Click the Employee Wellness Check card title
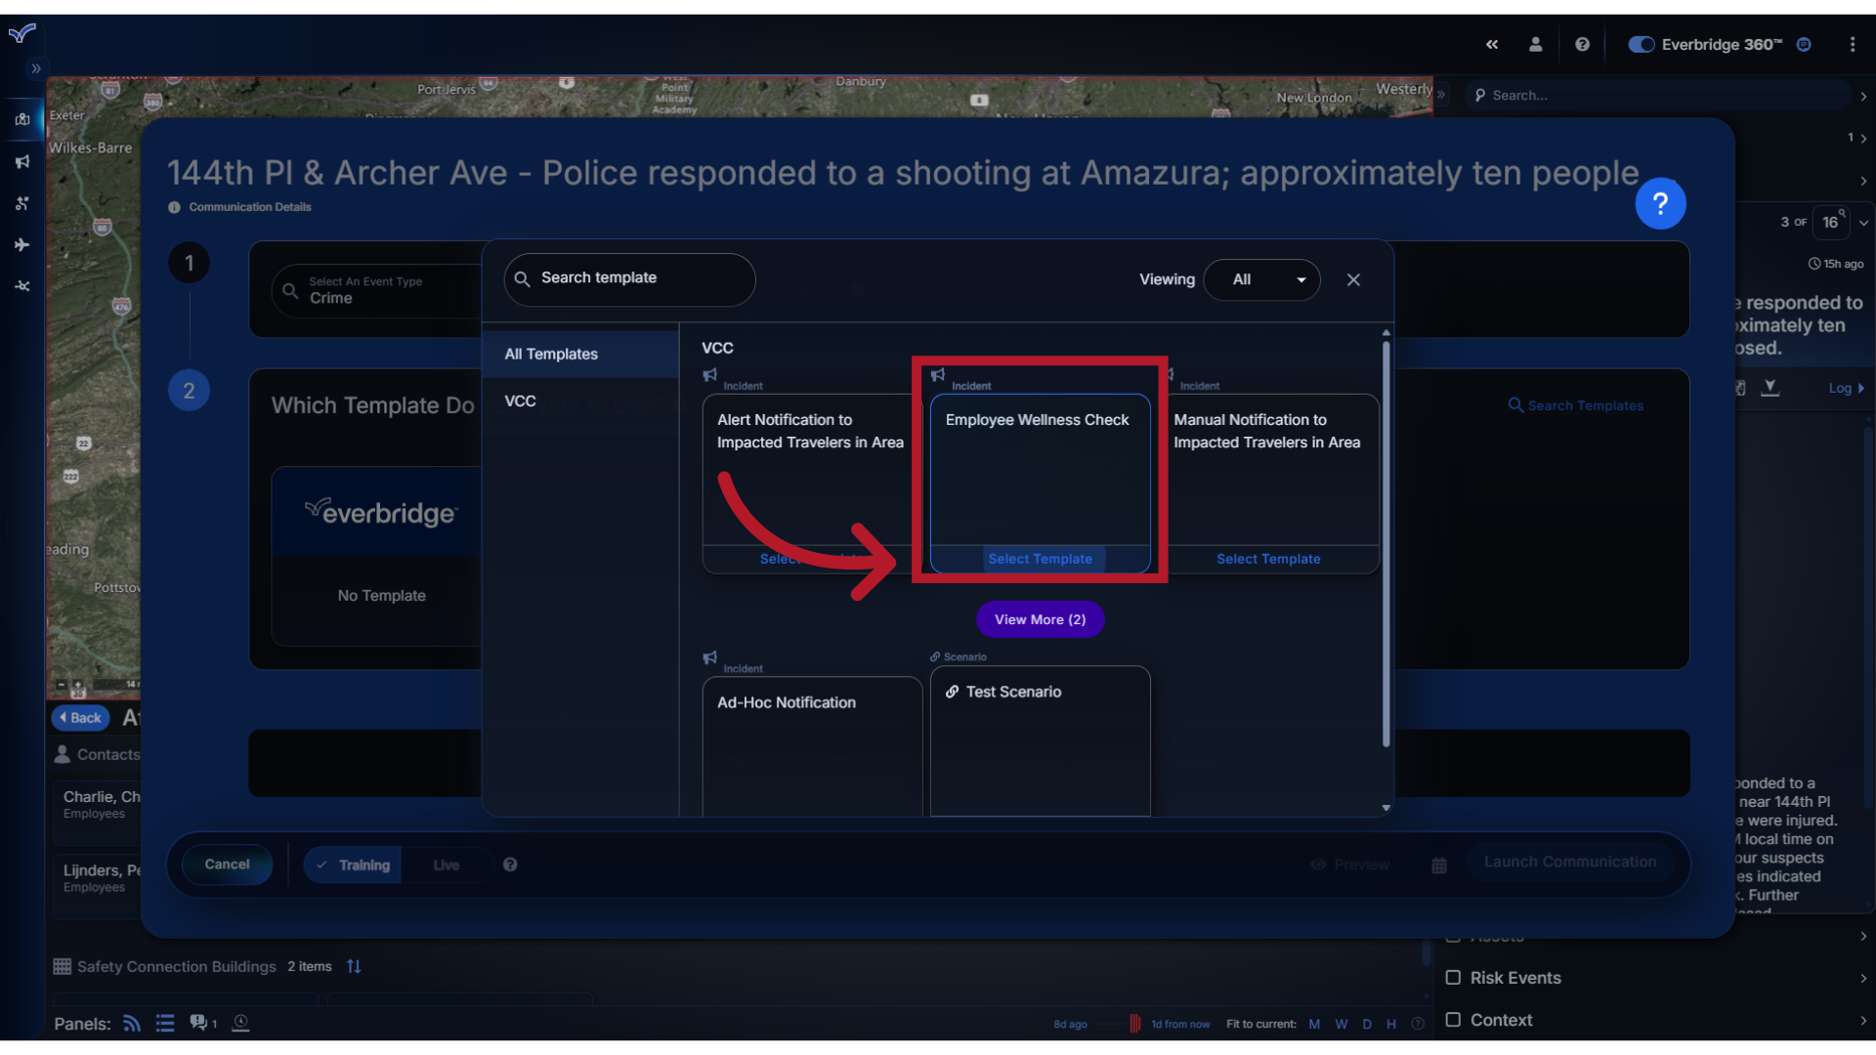 (x=1037, y=420)
